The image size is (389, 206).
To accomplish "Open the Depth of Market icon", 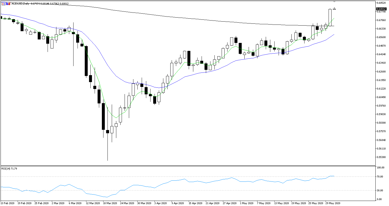I will click(x=3, y=4).
